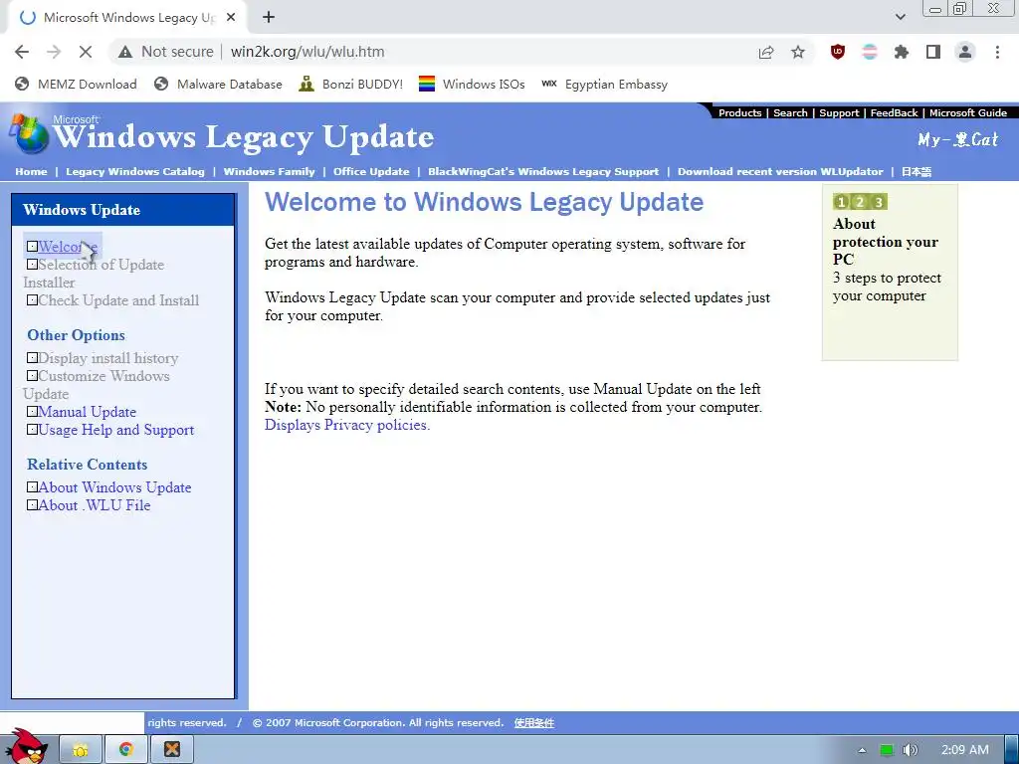This screenshot has width=1019, height=764.
Task: Click the Angry Birds start button
Action: click(27, 746)
